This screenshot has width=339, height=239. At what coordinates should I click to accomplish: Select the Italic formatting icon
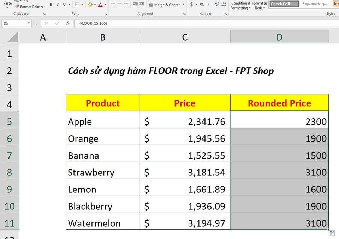[x=58, y=4]
